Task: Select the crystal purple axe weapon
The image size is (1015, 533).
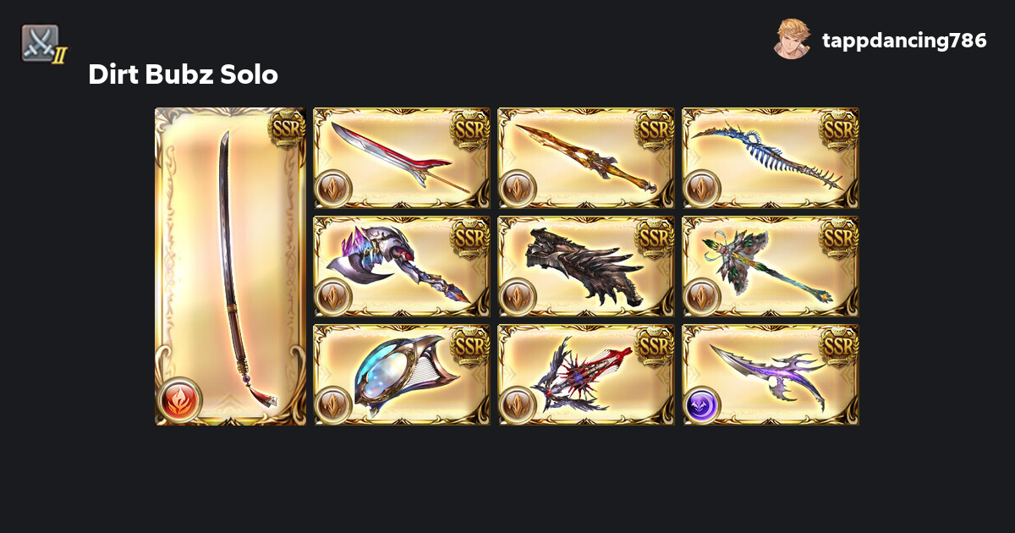Action: coord(402,266)
